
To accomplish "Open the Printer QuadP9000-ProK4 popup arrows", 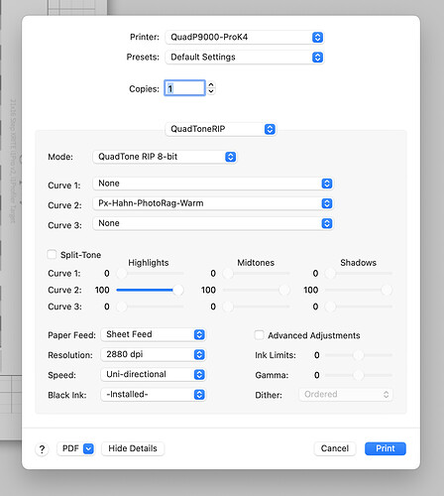I will coord(317,38).
